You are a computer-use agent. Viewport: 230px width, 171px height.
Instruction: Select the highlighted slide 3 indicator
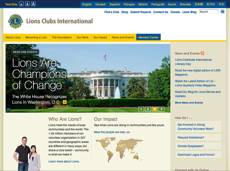pos(155,109)
